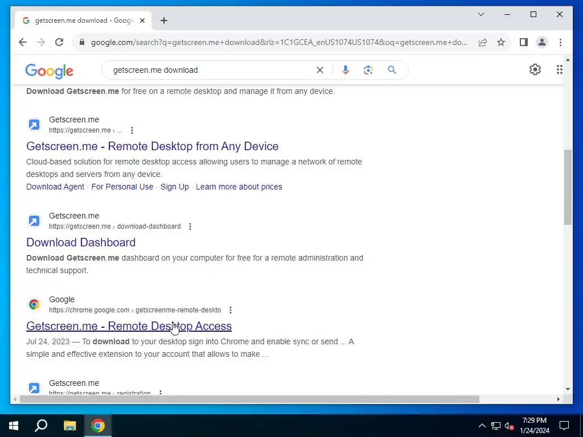583x437 pixels.
Task: Open more options for chrome.google.com result
Action: (231, 310)
